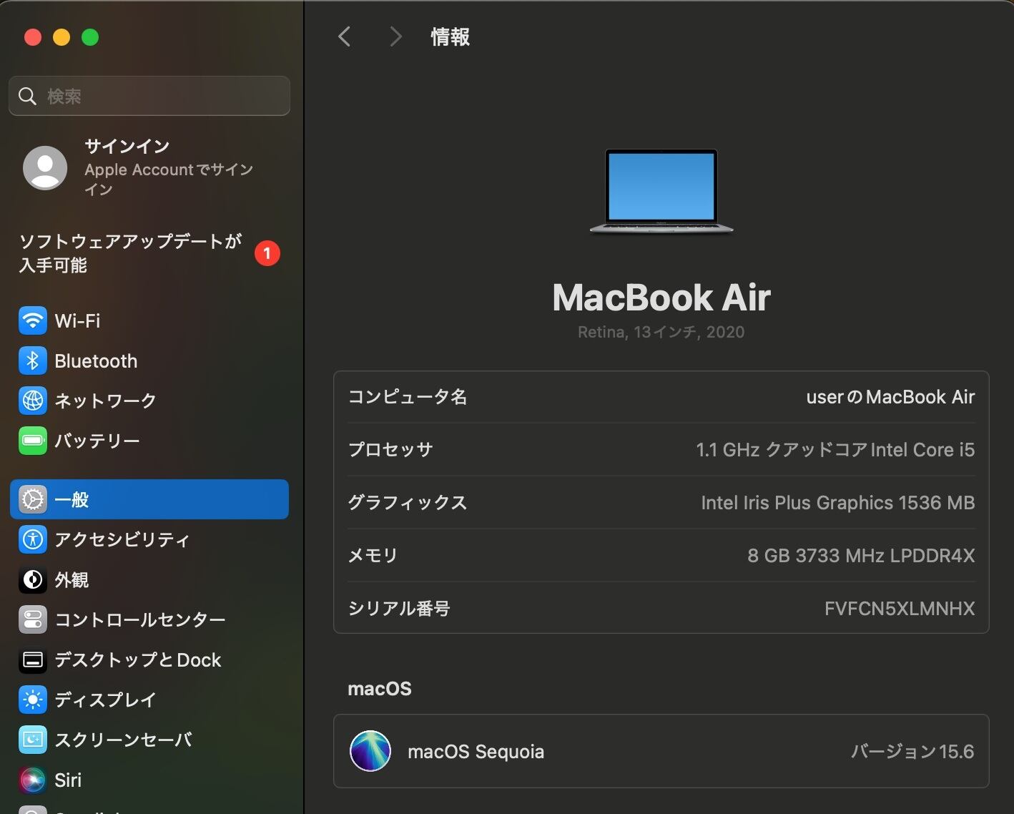Click サインイン to sign in

127,147
